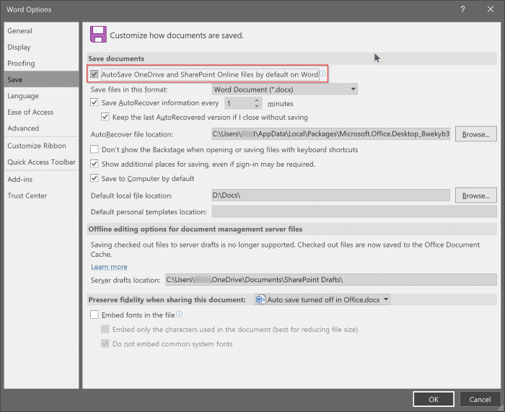Image resolution: width=505 pixels, height=412 pixels.
Task: Click the help question mark in title bar
Action: 461,9
